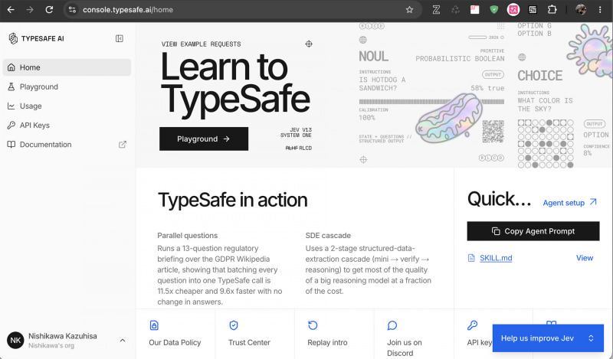The height and width of the screenshot is (359, 613).
Task: Open the browser profile avatar
Action: (581, 10)
